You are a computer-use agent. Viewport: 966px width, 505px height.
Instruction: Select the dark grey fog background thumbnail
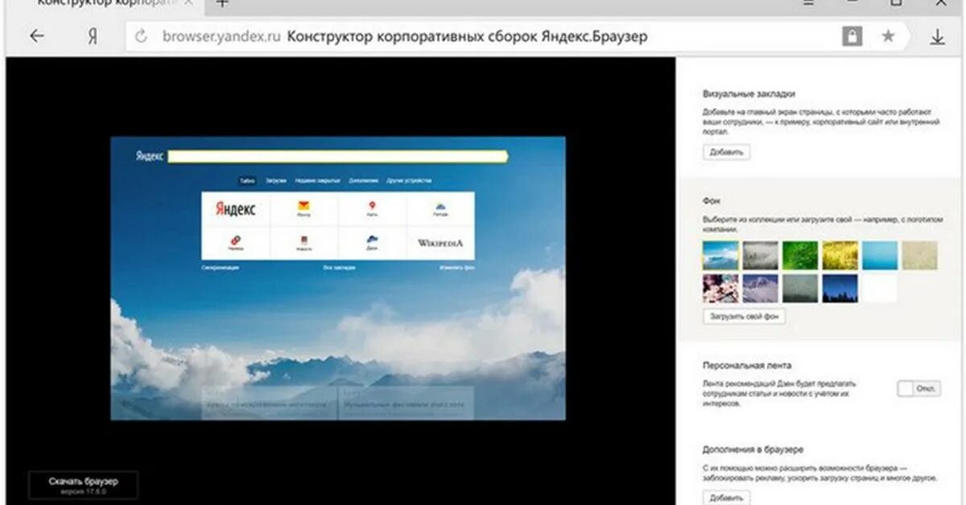[800, 288]
